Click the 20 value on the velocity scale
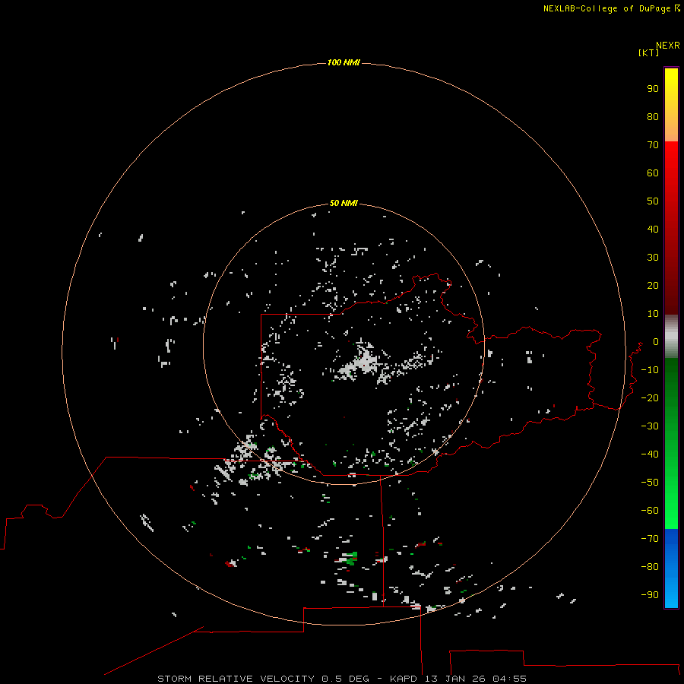Viewport: 684px width, 684px height. [653, 286]
